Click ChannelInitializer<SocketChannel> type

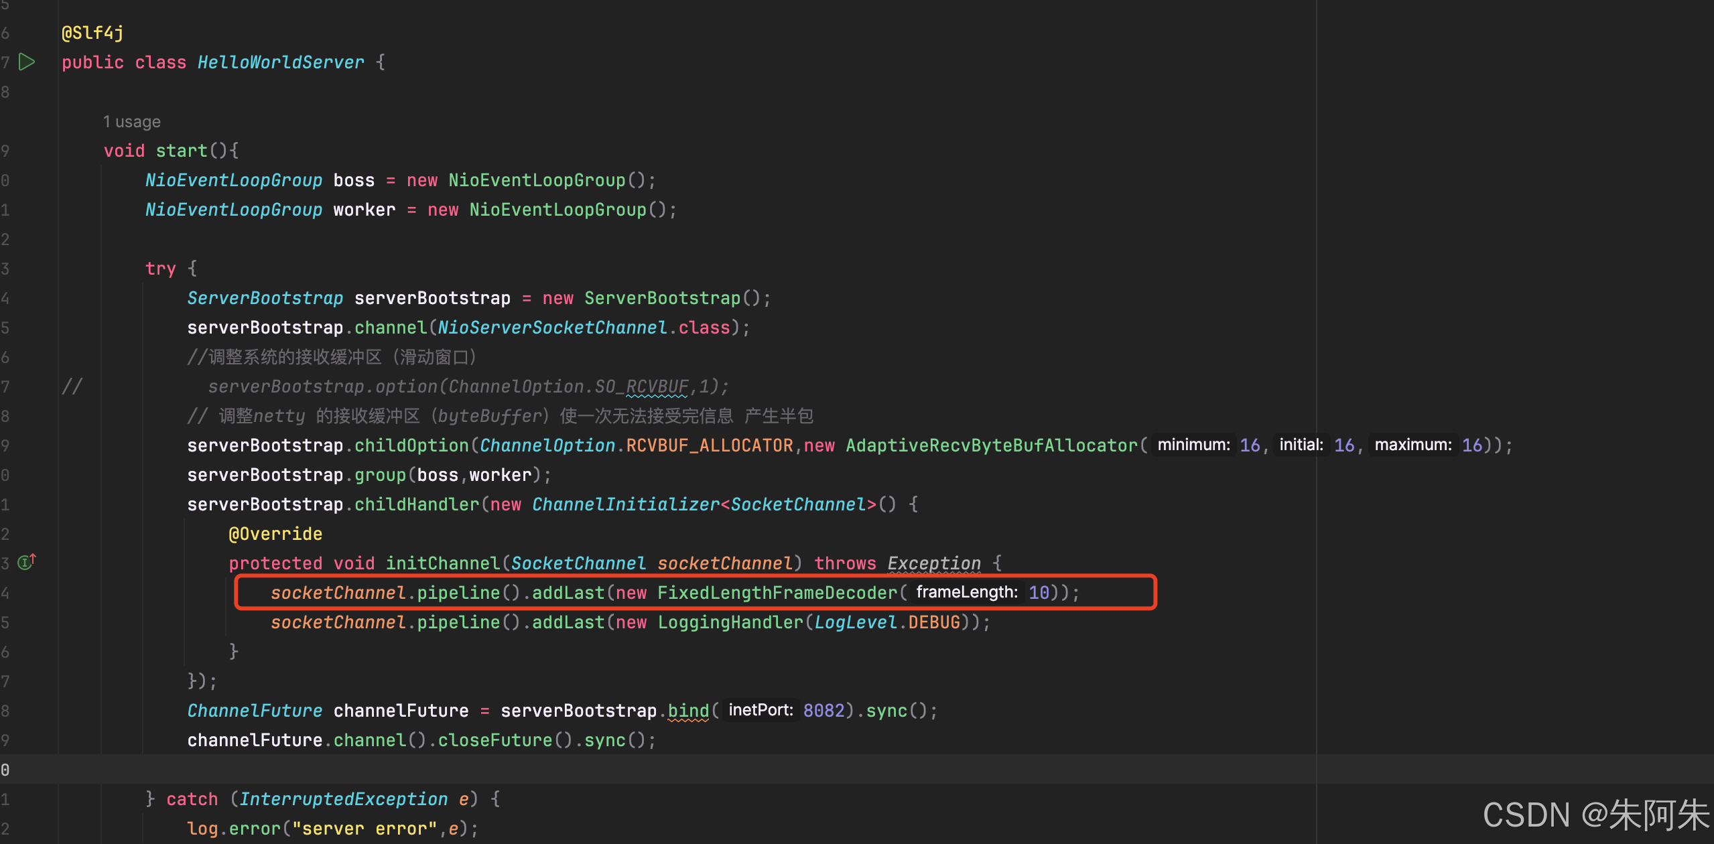704,504
